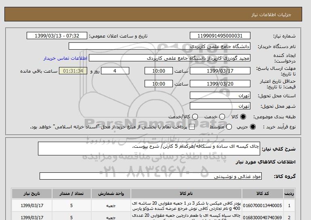Select the کالا/خدمت radio button

click(195, 117)
